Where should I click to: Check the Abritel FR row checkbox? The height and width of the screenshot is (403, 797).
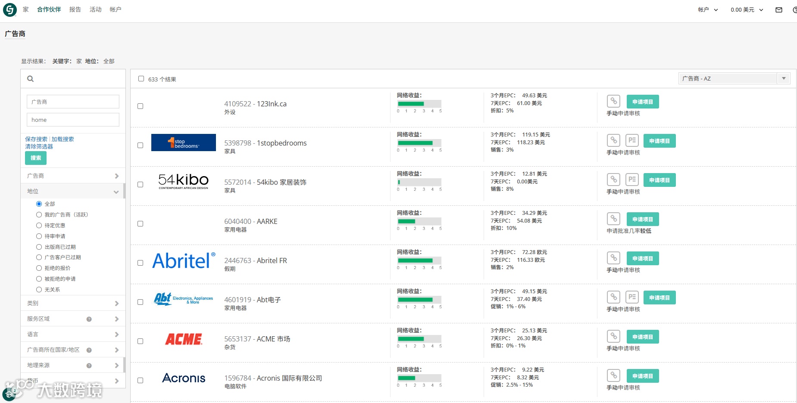140,263
